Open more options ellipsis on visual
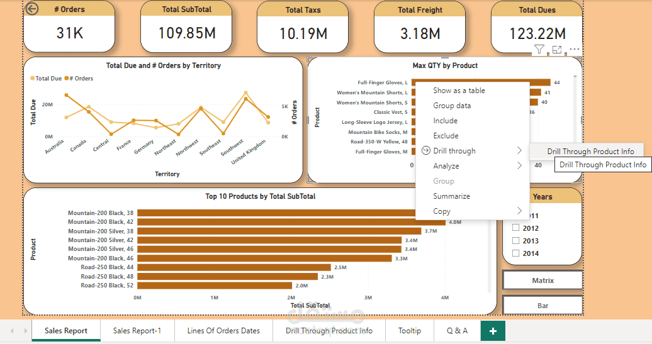Viewport: 652px width, 344px height. 574,49
